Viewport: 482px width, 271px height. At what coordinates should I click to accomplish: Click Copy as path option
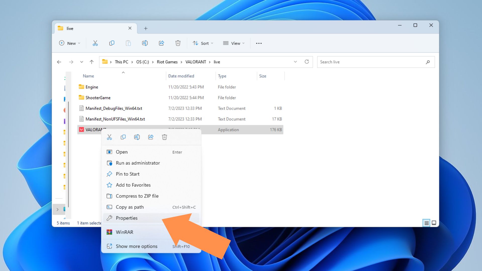[130, 207]
